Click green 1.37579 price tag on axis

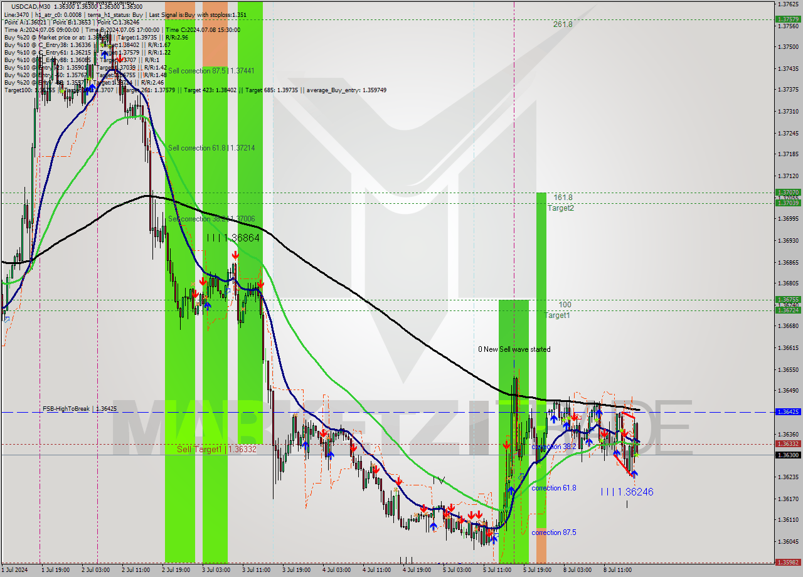[x=788, y=19]
